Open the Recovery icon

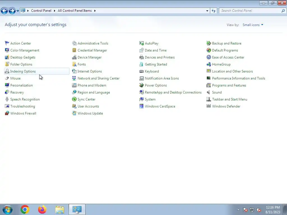tap(7, 92)
